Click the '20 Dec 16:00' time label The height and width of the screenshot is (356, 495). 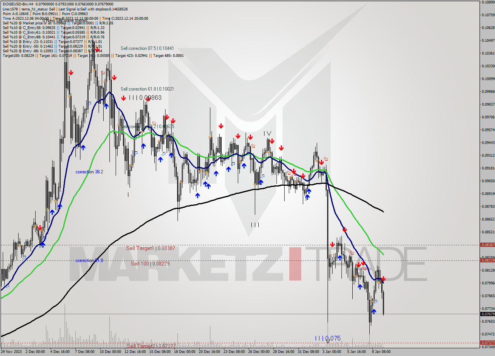click(x=209, y=352)
